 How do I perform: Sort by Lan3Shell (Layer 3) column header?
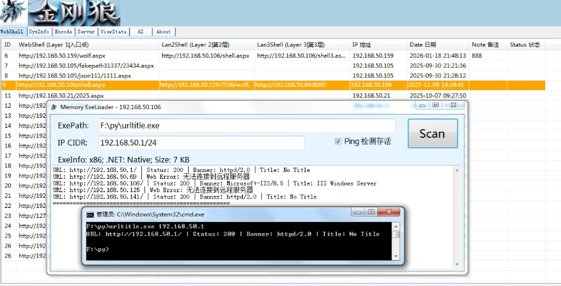point(302,45)
